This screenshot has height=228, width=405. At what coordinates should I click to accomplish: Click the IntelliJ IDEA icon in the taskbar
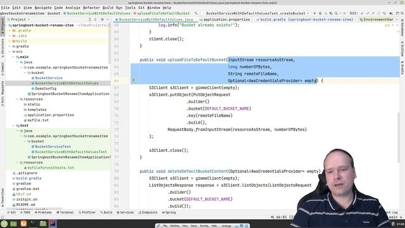click(53, 224)
